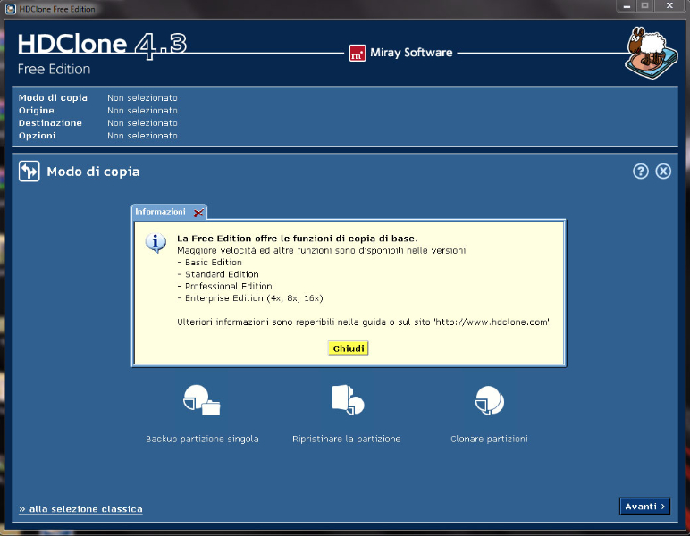The image size is (690, 536).
Task: Close the Informazioni tab with its red X
Action: [x=198, y=213]
